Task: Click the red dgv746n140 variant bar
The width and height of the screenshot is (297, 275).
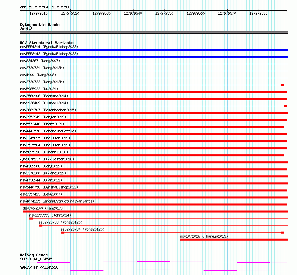Action: pos(155,212)
